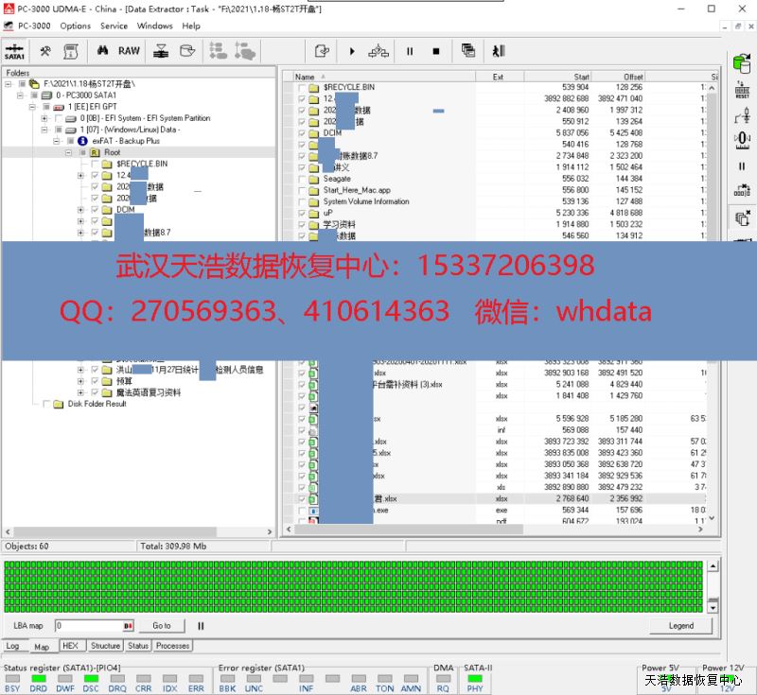Uncheck the DCIM folder in the tree
757x695 pixels.
[x=95, y=210]
